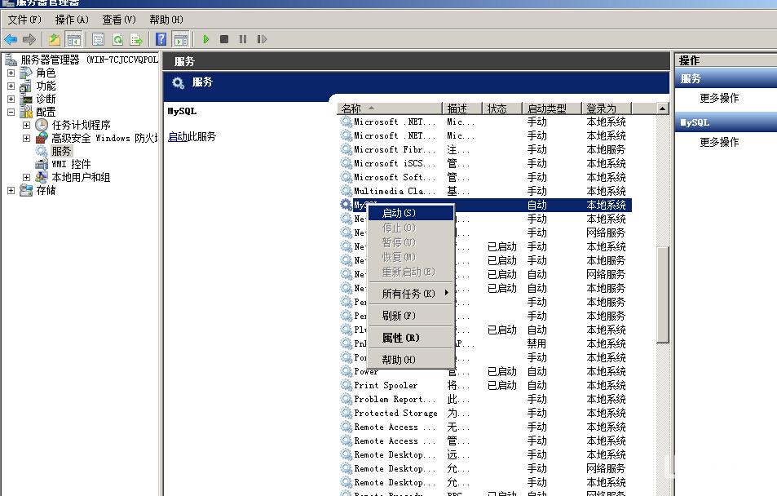Image resolution: width=777 pixels, height=496 pixels.
Task: Click the Show/Hide Console Tree toolbar icon
Action: tap(73, 39)
